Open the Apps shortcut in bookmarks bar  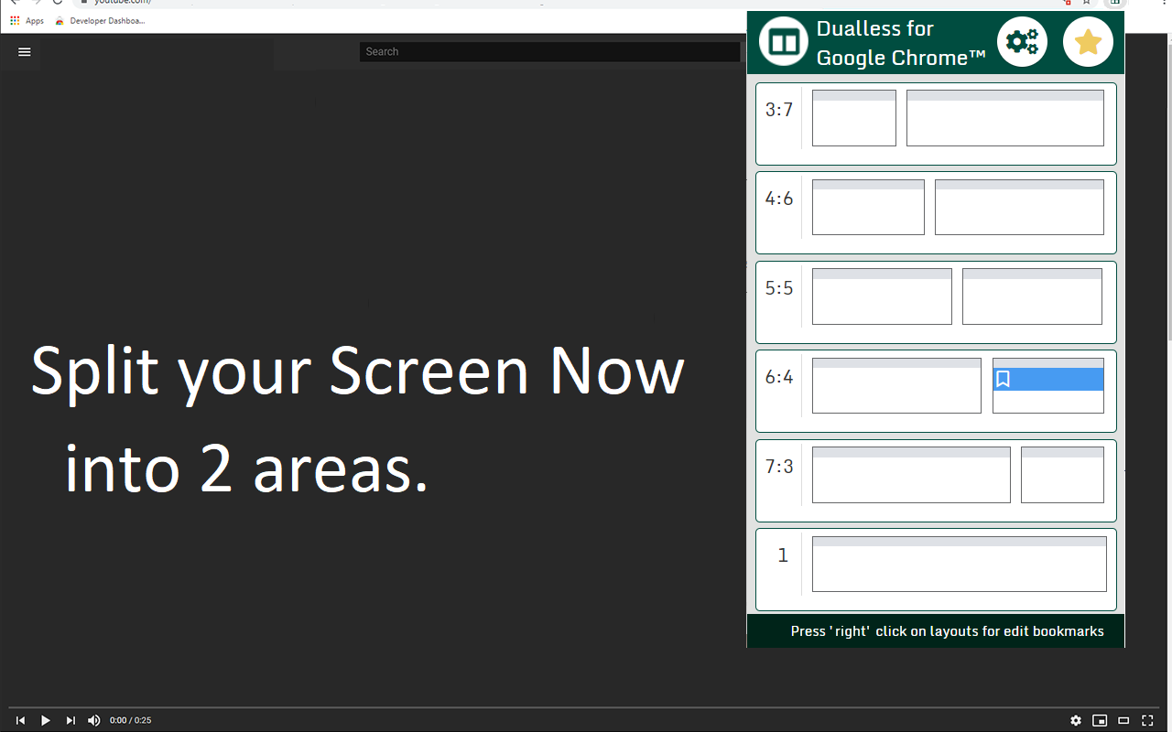[x=27, y=20]
